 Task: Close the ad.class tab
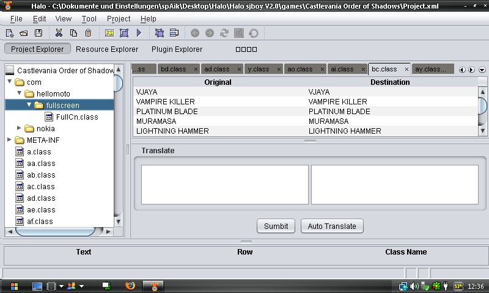pos(239,70)
